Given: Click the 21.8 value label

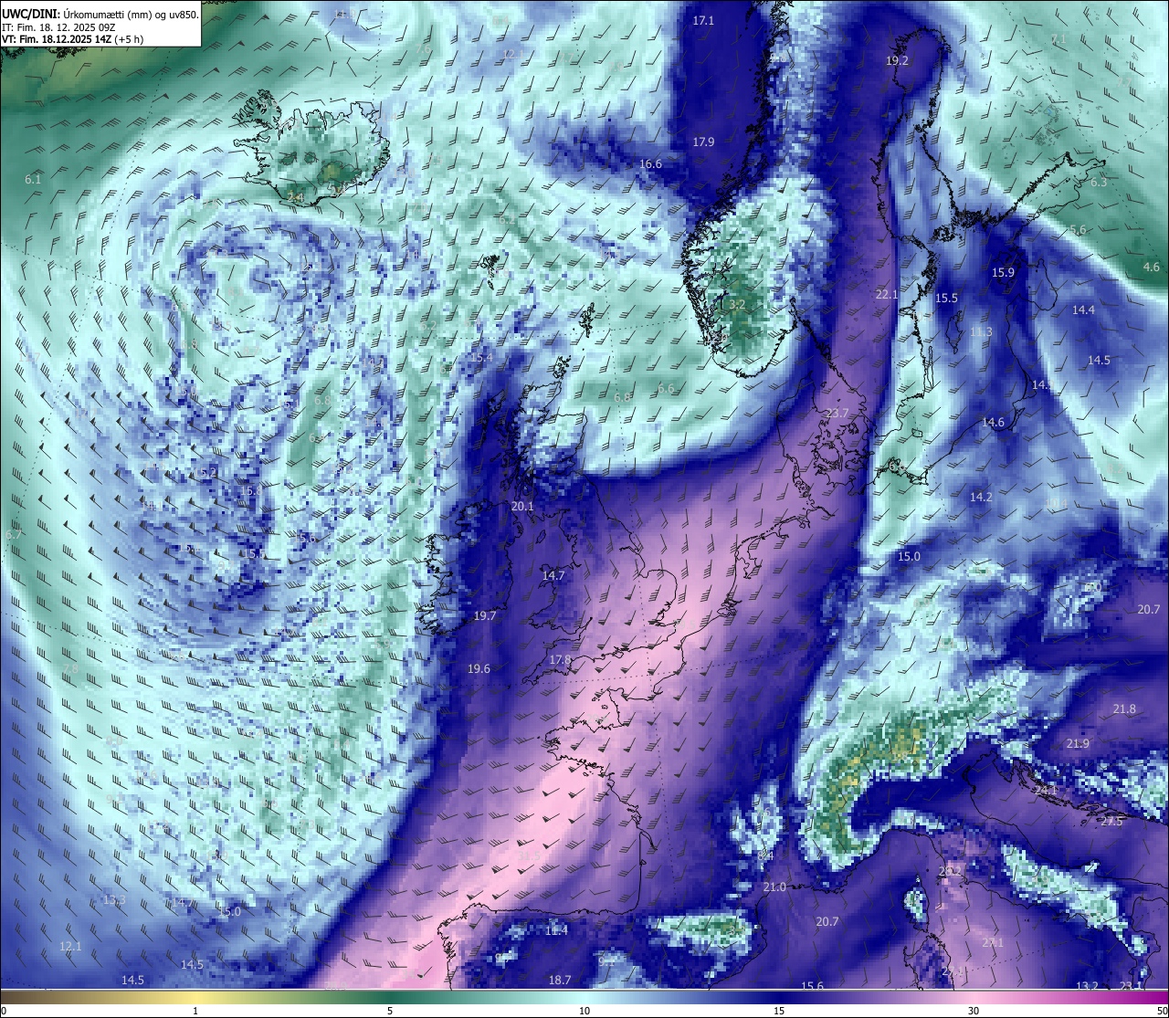Looking at the screenshot, I should click(1124, 708).
